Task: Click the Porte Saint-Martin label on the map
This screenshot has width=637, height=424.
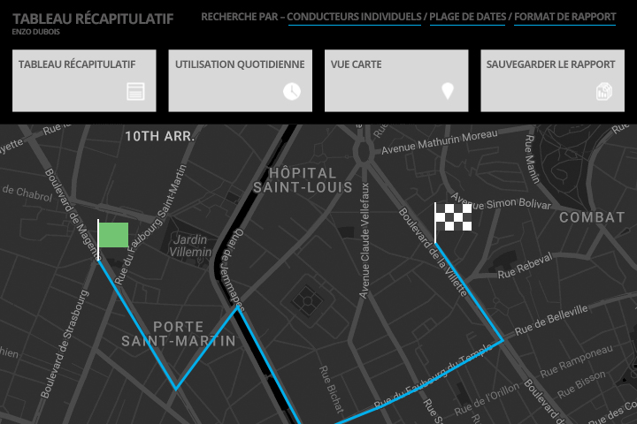Action: click(179, 333)
